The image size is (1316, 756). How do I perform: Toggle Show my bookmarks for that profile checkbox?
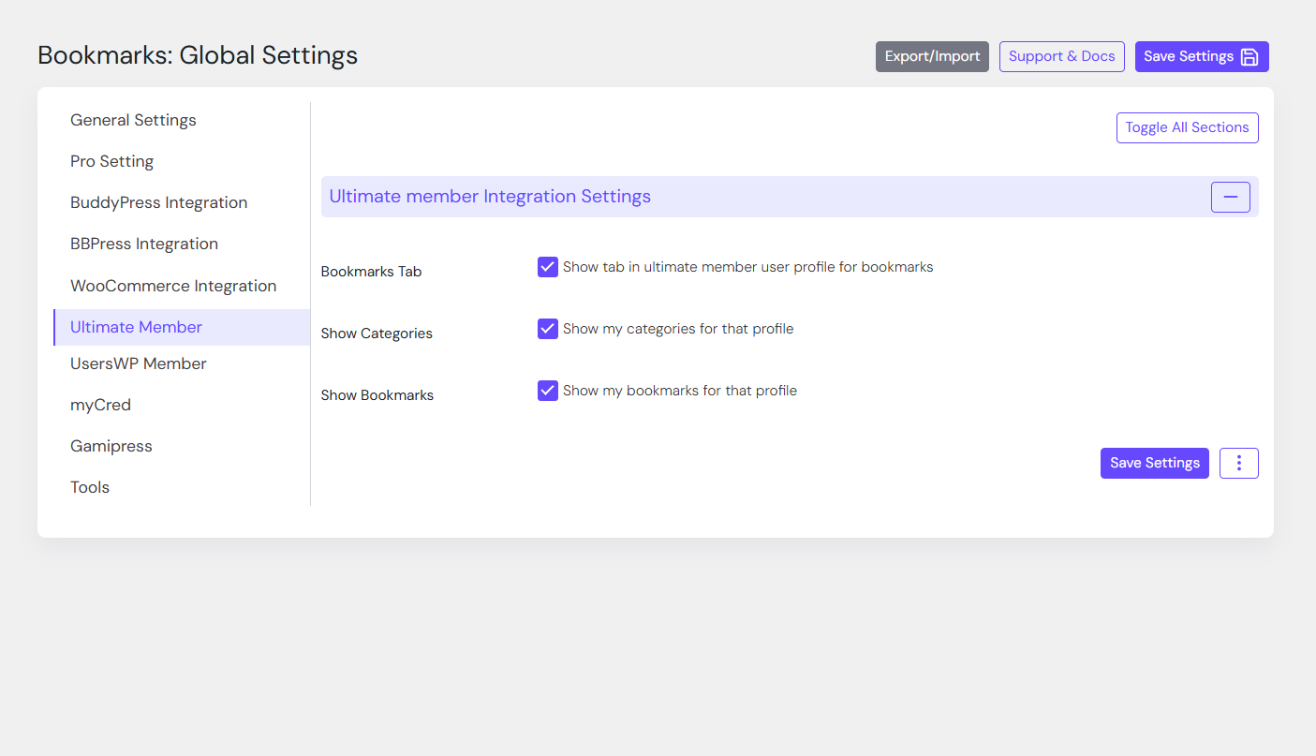[x=548, y=391]
